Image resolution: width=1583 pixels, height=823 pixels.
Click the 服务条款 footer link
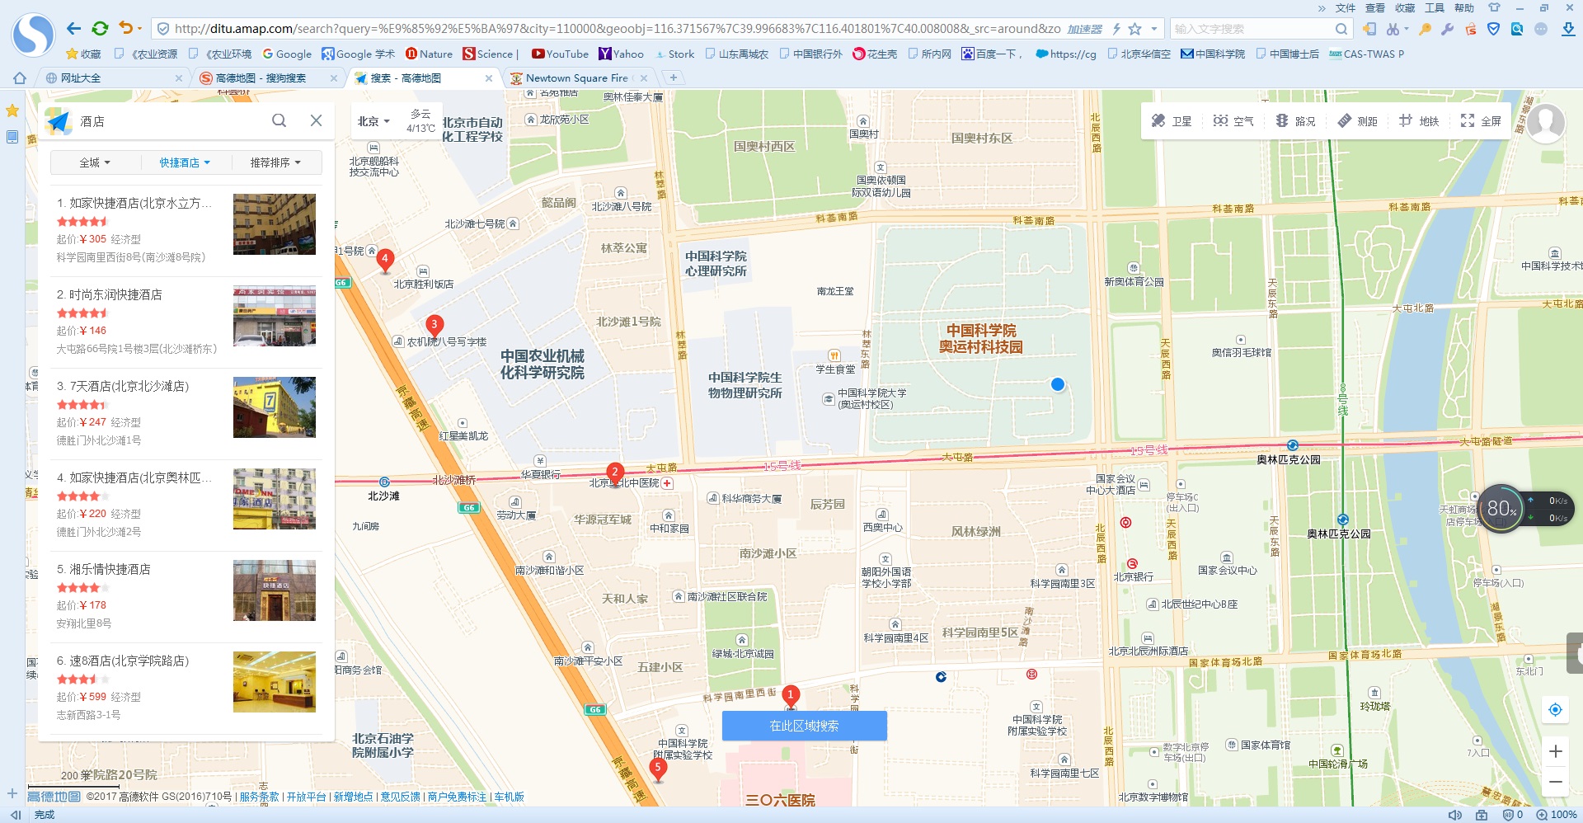[x=259, y=797]
